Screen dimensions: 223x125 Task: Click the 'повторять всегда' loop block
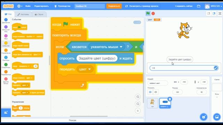pos(67,35)
